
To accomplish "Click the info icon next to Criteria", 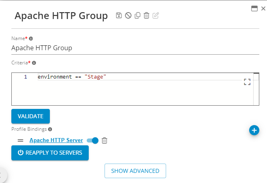I will (x=34, y=63).
